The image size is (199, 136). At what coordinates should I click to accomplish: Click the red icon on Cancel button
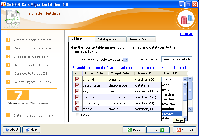coord(179,130)
